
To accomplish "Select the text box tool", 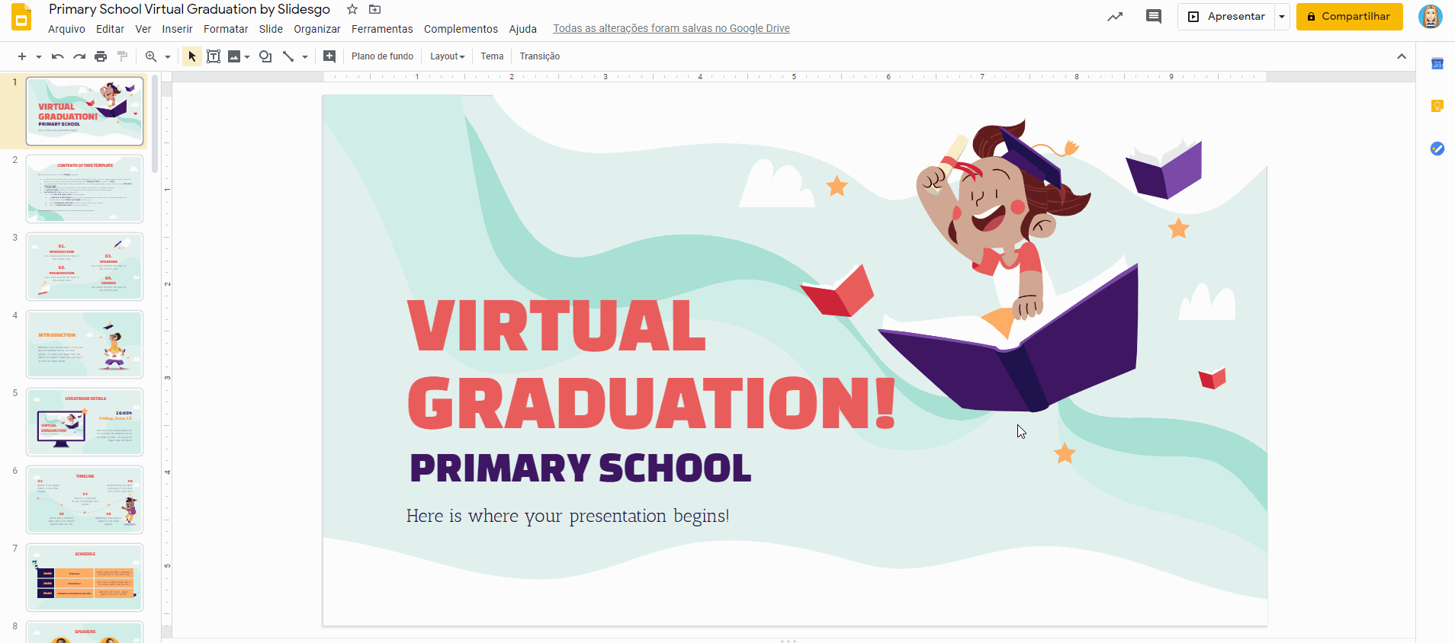I will click(214, 56).
